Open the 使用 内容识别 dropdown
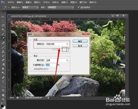Image resolution: width=138 pixels, height=109 pixels. (x=57, y=44)
